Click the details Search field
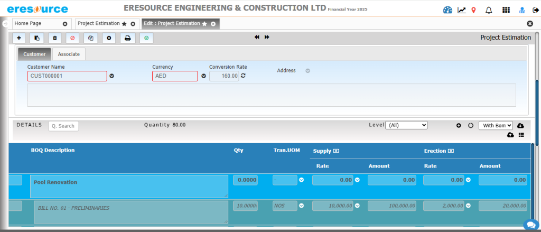Viewport: 541px width, 232px height. click(63, 126)
